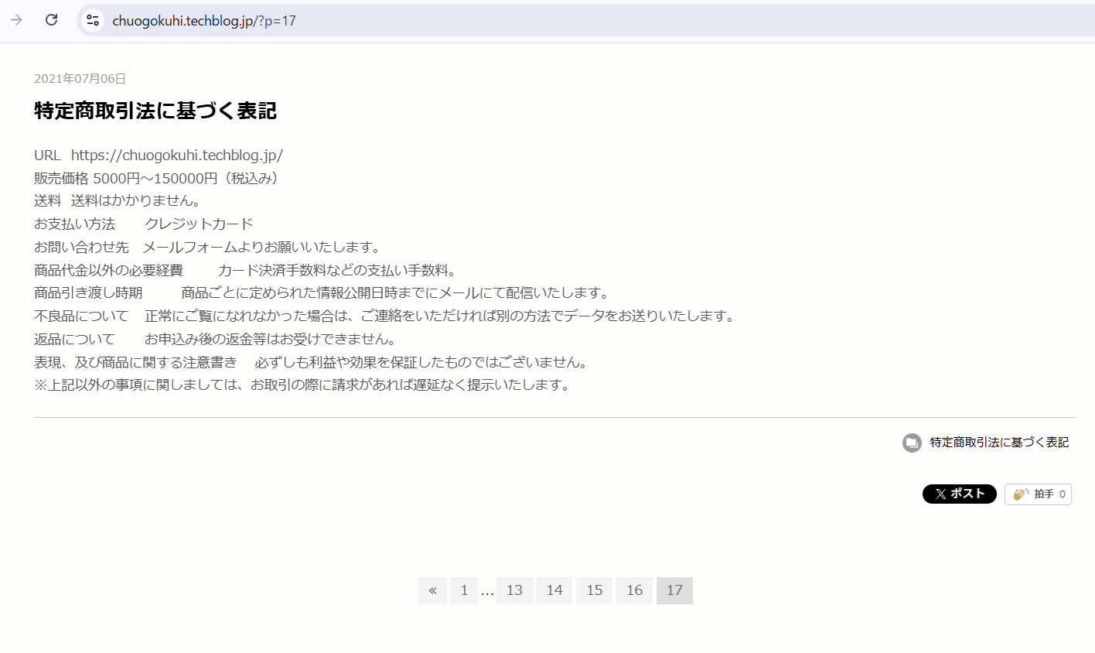The width and height of the screenshot is (1095, 653).
Task: Reload the current page
Action: [x=52, y=20]
